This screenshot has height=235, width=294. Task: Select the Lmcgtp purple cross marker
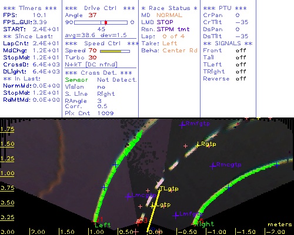[128, 196]
